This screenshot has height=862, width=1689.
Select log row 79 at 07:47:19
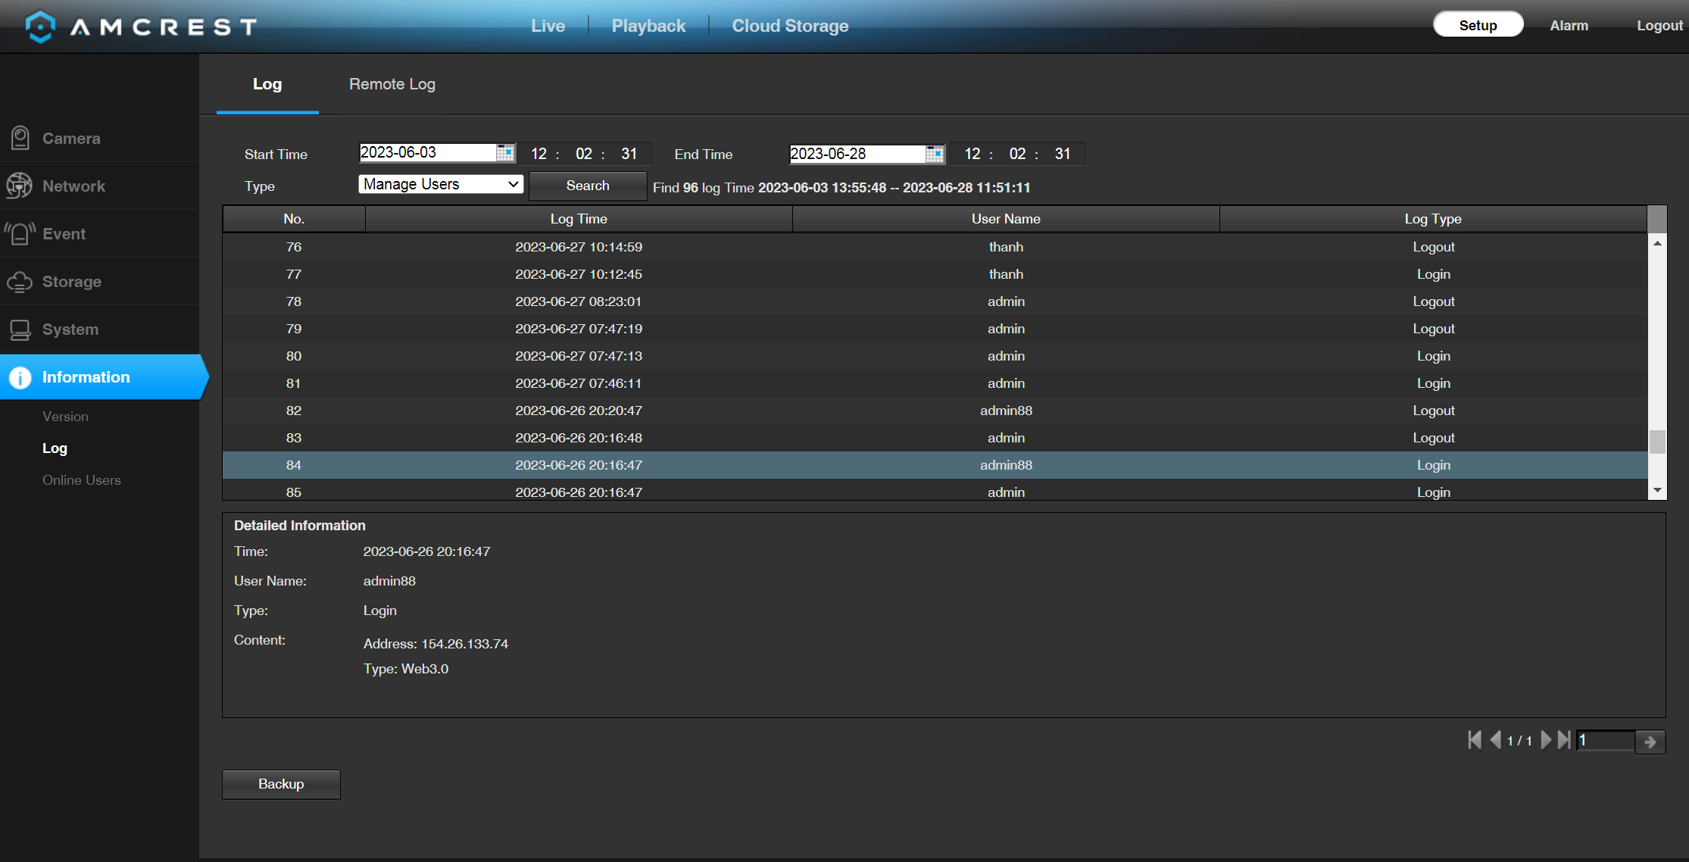click(935, 329)
